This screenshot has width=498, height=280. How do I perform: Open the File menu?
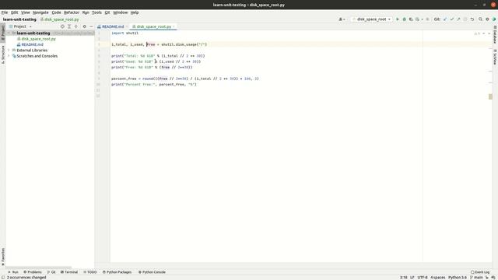click(x=5, y=12)
